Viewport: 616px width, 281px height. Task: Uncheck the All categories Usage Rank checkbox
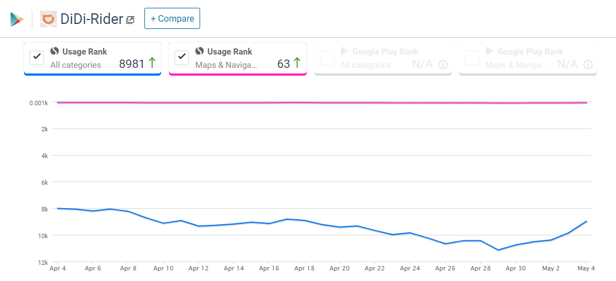[x=37, y=57]
